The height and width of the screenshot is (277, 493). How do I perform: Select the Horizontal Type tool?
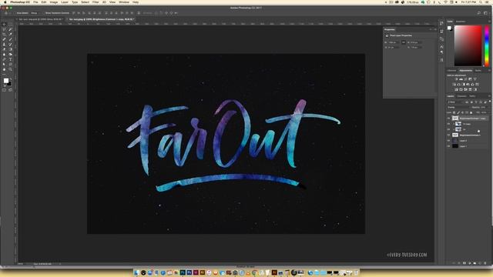(10, 59)
